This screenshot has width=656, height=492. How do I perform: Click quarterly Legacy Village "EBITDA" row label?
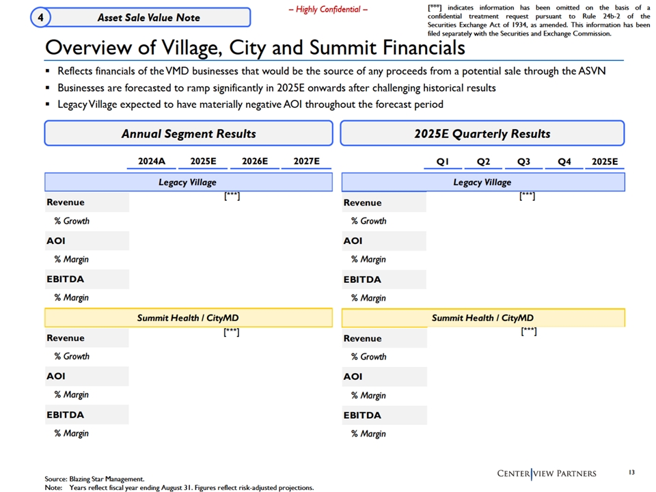tap(362, 279)
